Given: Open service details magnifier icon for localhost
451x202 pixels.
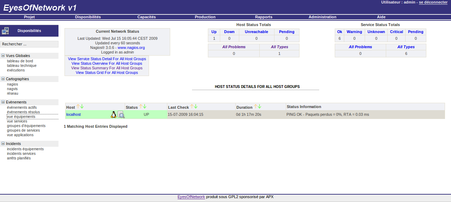Looking at the screenshot, I should 121,114.
